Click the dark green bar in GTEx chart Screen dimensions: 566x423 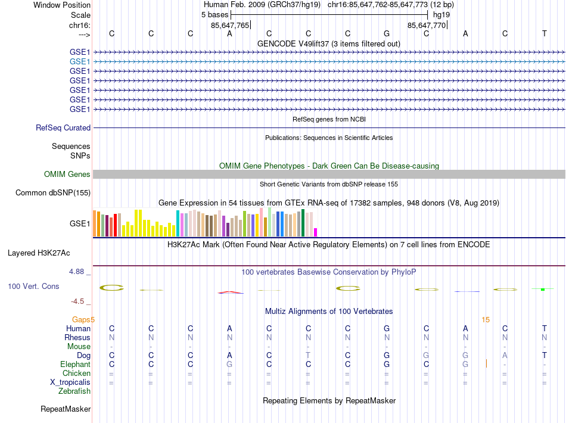point(303,223)
